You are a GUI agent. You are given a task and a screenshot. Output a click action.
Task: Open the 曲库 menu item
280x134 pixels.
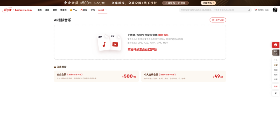pos(39,10)
